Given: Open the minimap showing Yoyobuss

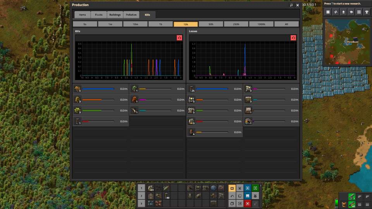Looking at the screenshot, I should point(347,42).
